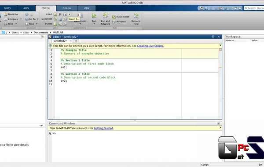264x167 pixels.
Task: Click the current folder browse icon
Action: click(3, 32)
